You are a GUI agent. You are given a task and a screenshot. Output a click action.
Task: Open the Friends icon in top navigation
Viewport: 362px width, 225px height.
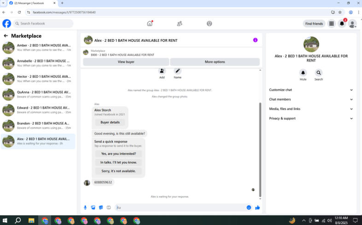179,23
